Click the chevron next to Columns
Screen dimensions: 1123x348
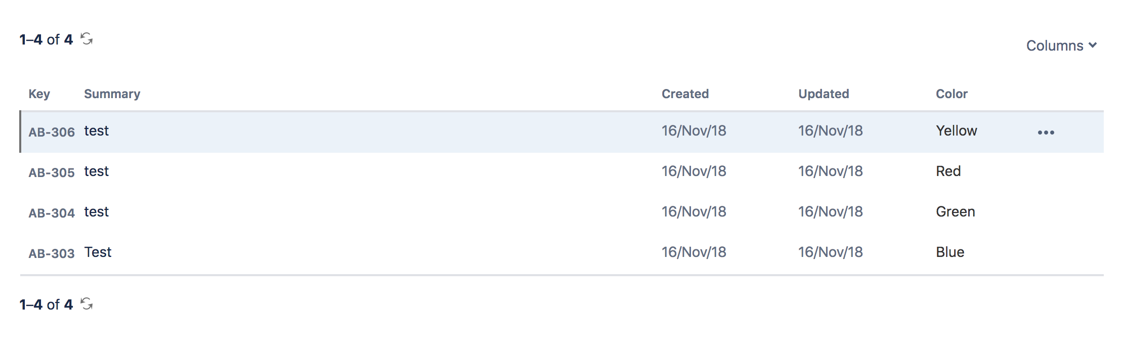click(x=1094, y=46)
